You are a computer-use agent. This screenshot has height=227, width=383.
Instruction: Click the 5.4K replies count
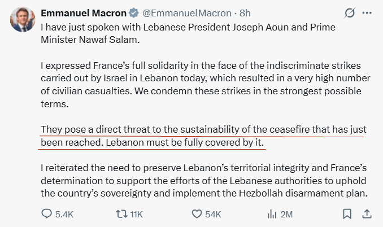[x=63, y=213]
